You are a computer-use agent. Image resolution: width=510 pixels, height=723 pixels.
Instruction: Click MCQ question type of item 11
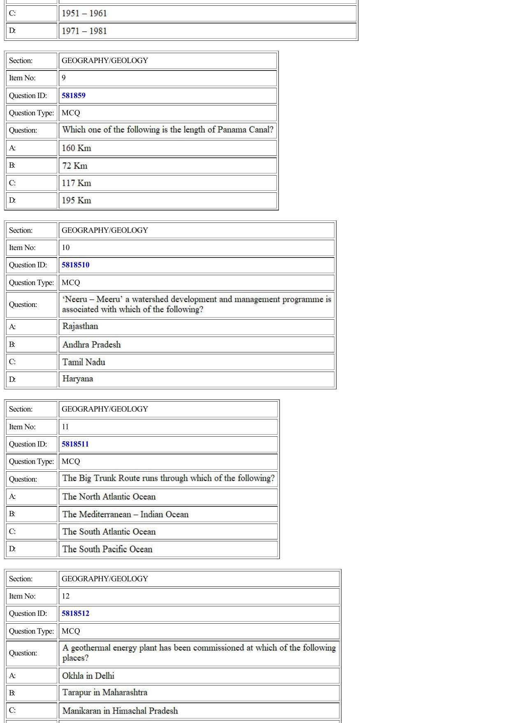click(x=71, y=461)
